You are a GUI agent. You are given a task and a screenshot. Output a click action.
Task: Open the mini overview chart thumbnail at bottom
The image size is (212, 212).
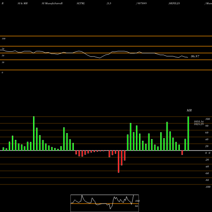(105, 203)
